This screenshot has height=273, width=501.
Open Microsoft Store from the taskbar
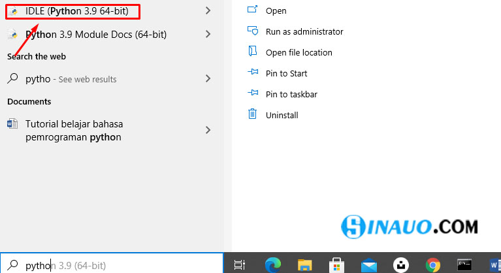click(337, 265)
